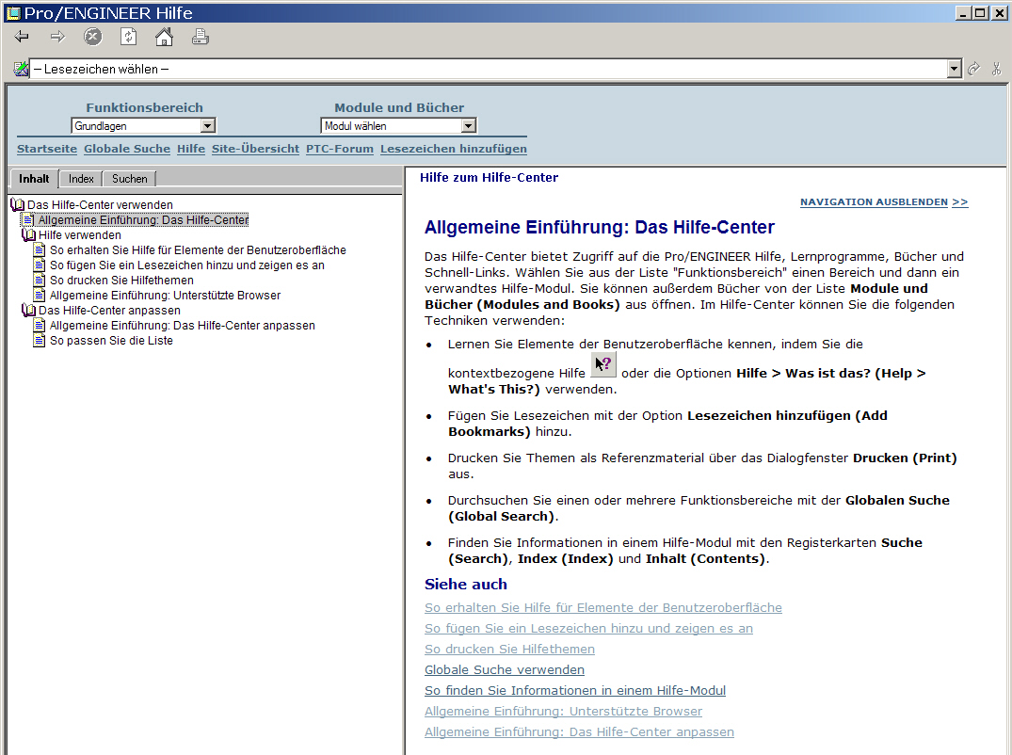
Task: Click page icon of Unterstützte Browser topic
Action: click(x=40, y=295)
